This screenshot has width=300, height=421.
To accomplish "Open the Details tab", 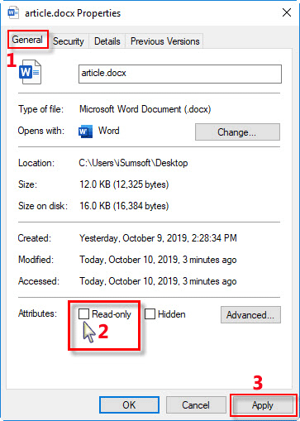I will (107, 41).
